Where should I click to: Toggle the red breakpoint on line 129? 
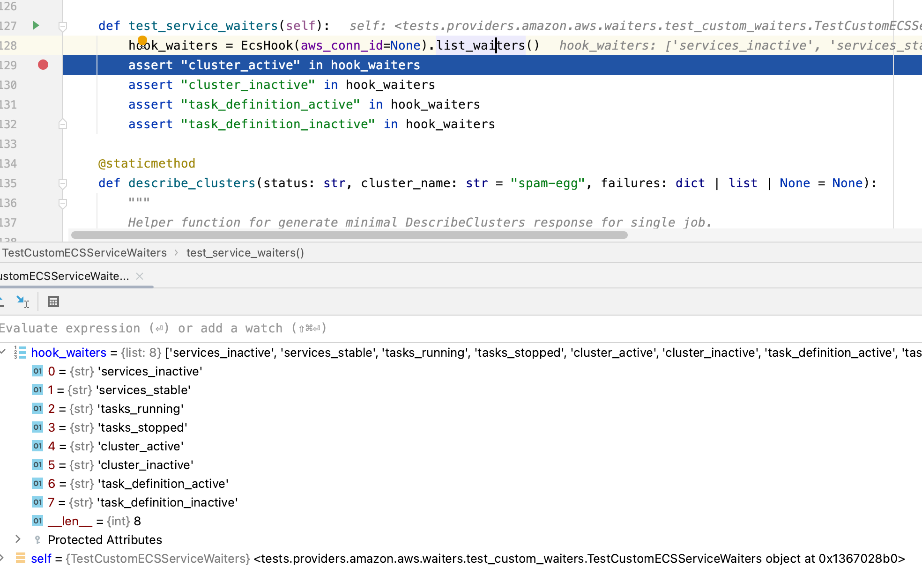click(43, 65)
